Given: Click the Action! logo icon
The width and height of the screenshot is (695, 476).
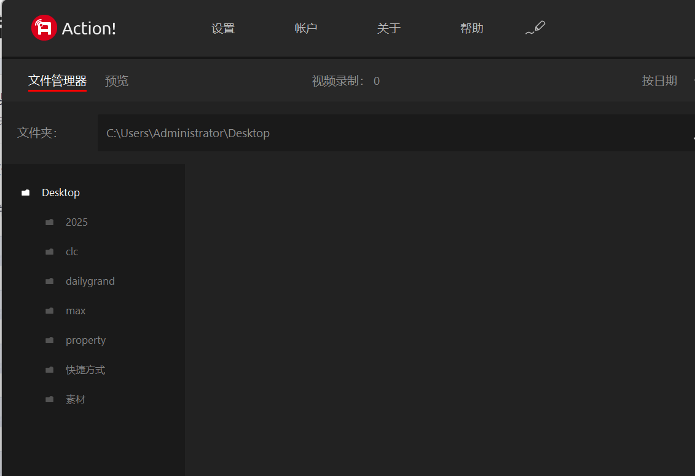Looking at the screenshot, I should click(42, 28).
